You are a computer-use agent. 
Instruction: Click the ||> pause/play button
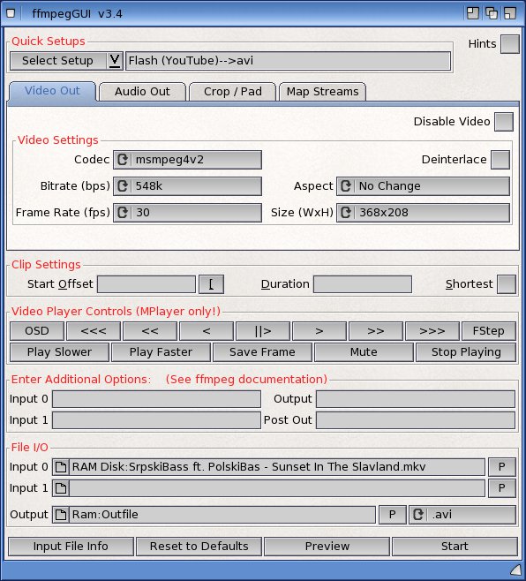(x=263, y=331)
